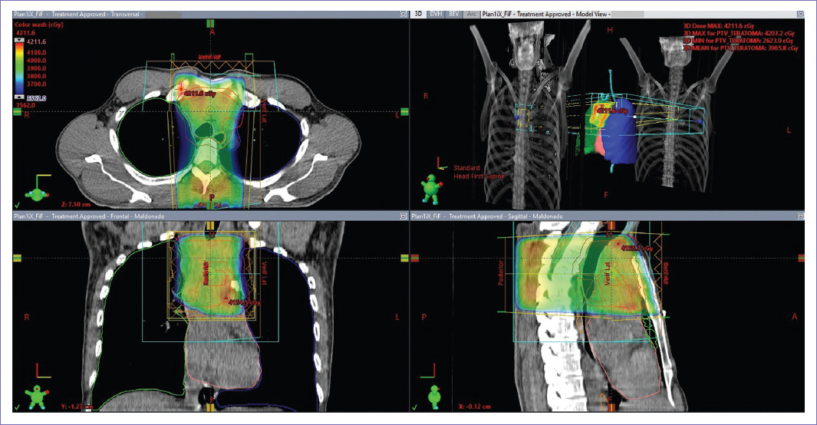Click the color wash upper limit arrow

click(21, 38)
